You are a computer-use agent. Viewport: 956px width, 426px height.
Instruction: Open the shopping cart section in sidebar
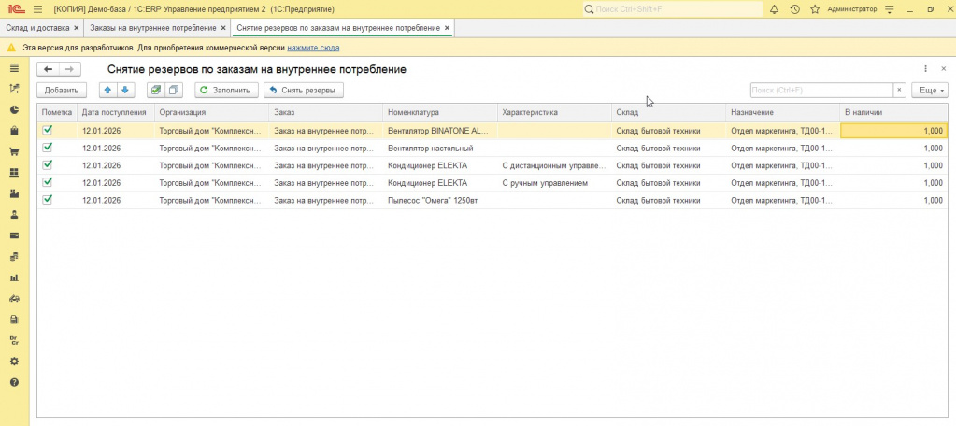click(14, 151)
